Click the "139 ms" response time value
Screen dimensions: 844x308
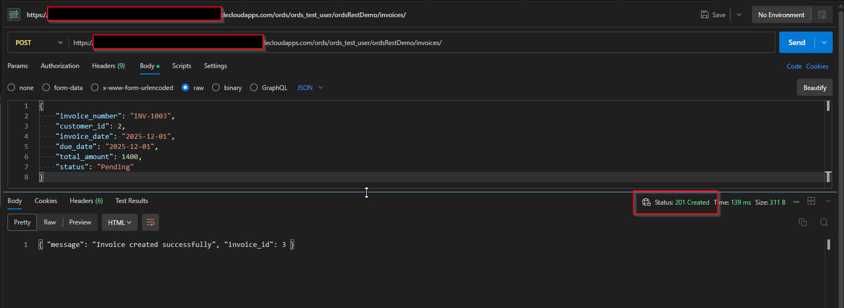click(741, 202)
